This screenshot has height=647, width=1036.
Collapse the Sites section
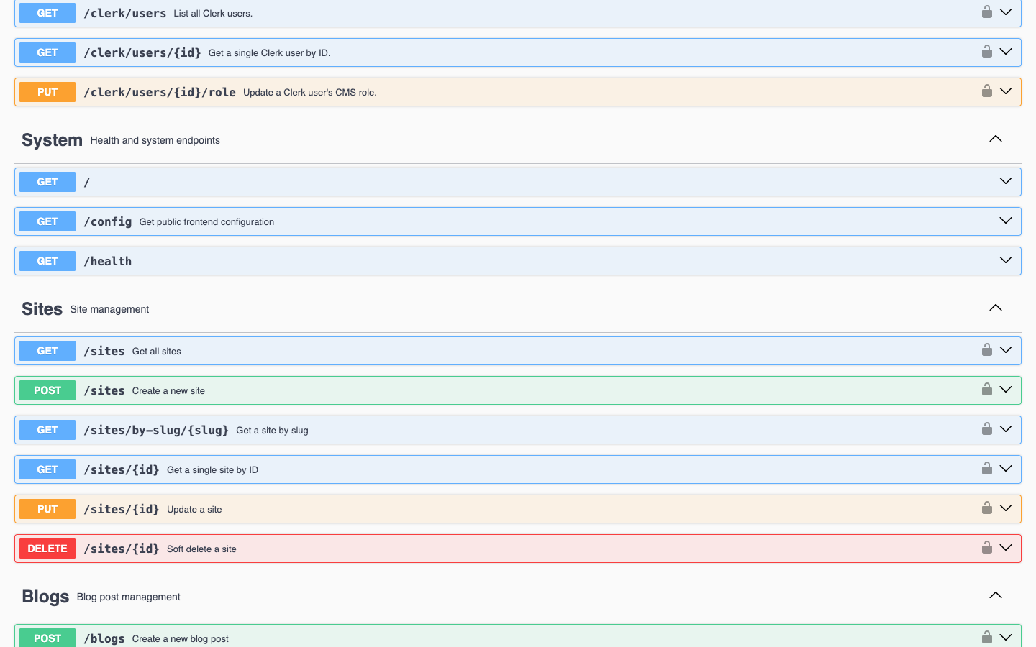click(995, 307)
